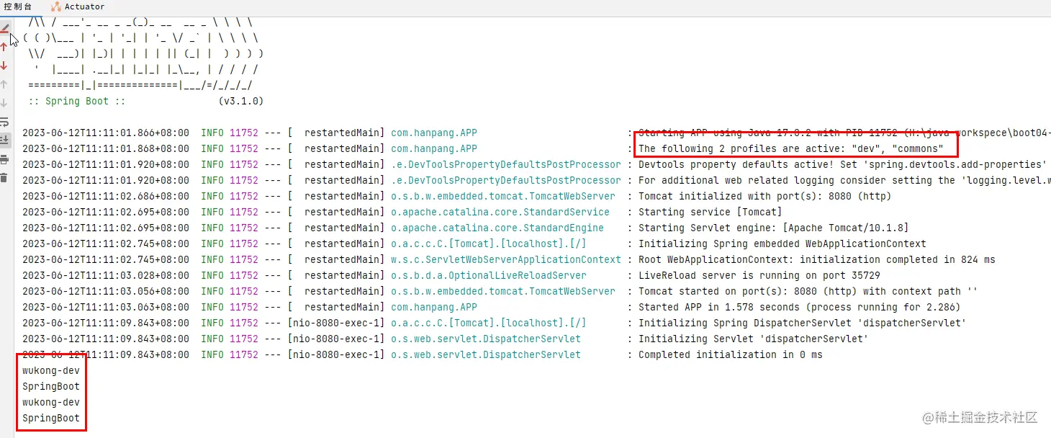
Task: Click the timestamp 2023-06-12T11:11:03.028+08:00
Action: point(106,275)
